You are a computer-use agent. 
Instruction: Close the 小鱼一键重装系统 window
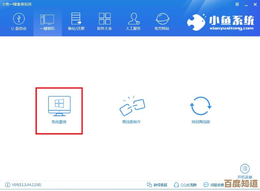coord(255,4)
